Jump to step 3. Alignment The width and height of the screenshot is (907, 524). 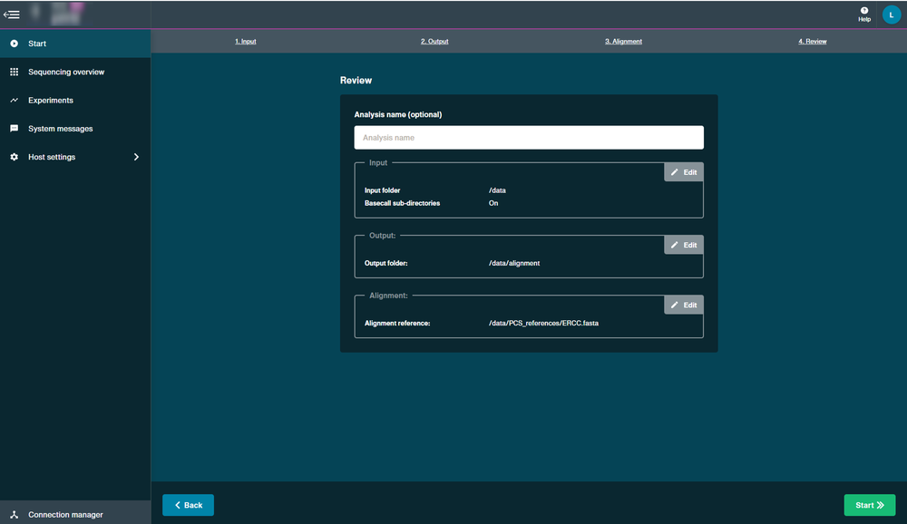[624, 41]
